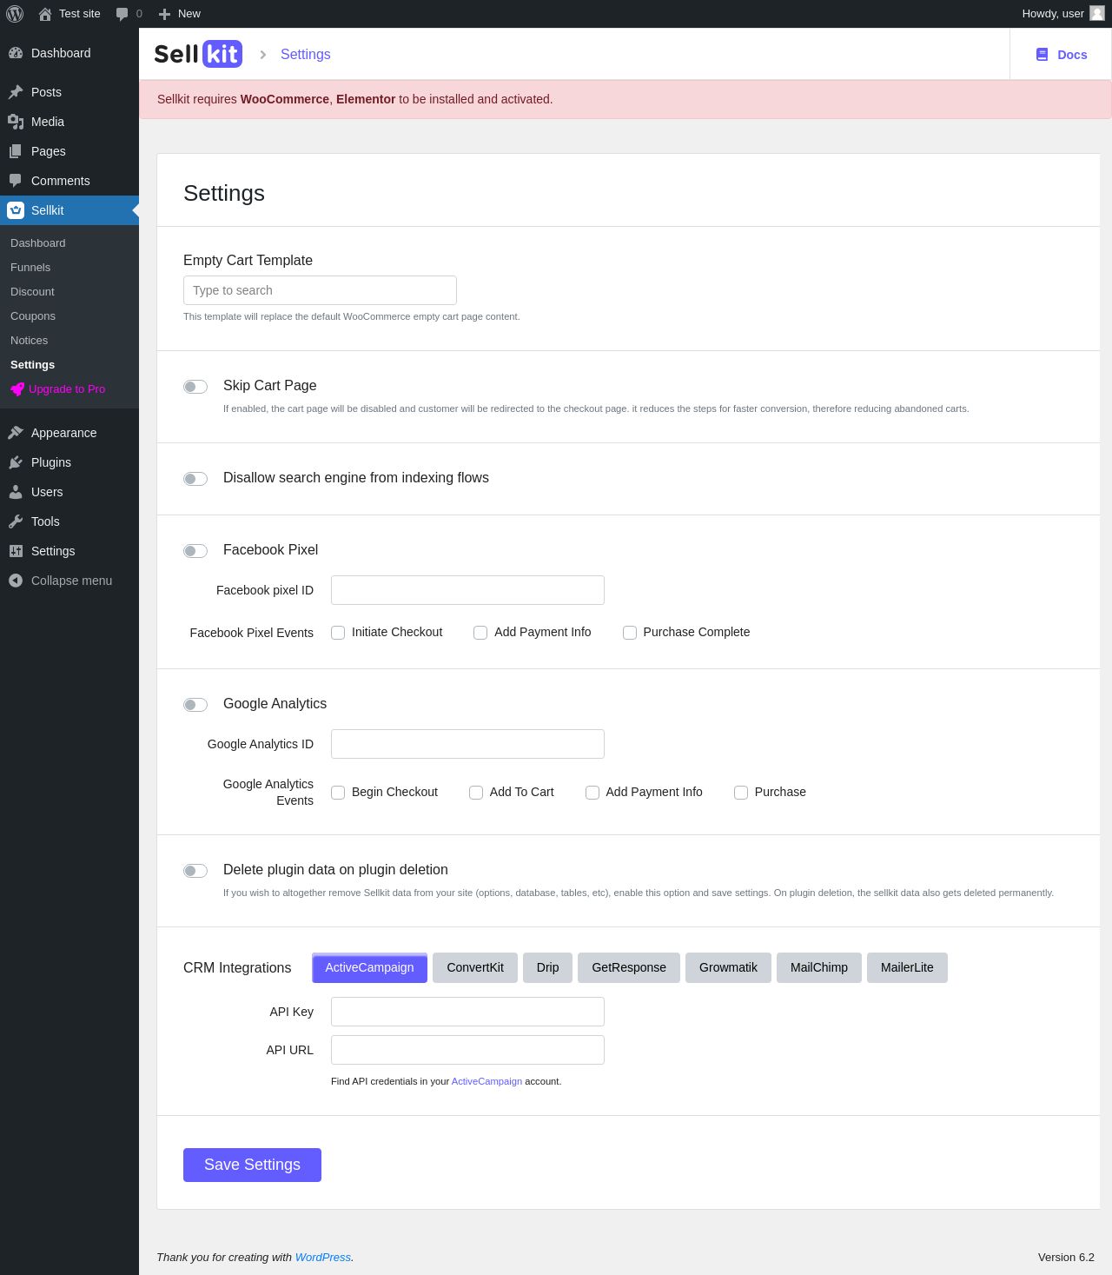Click the Media icon in sidebar

coord(16,122)
